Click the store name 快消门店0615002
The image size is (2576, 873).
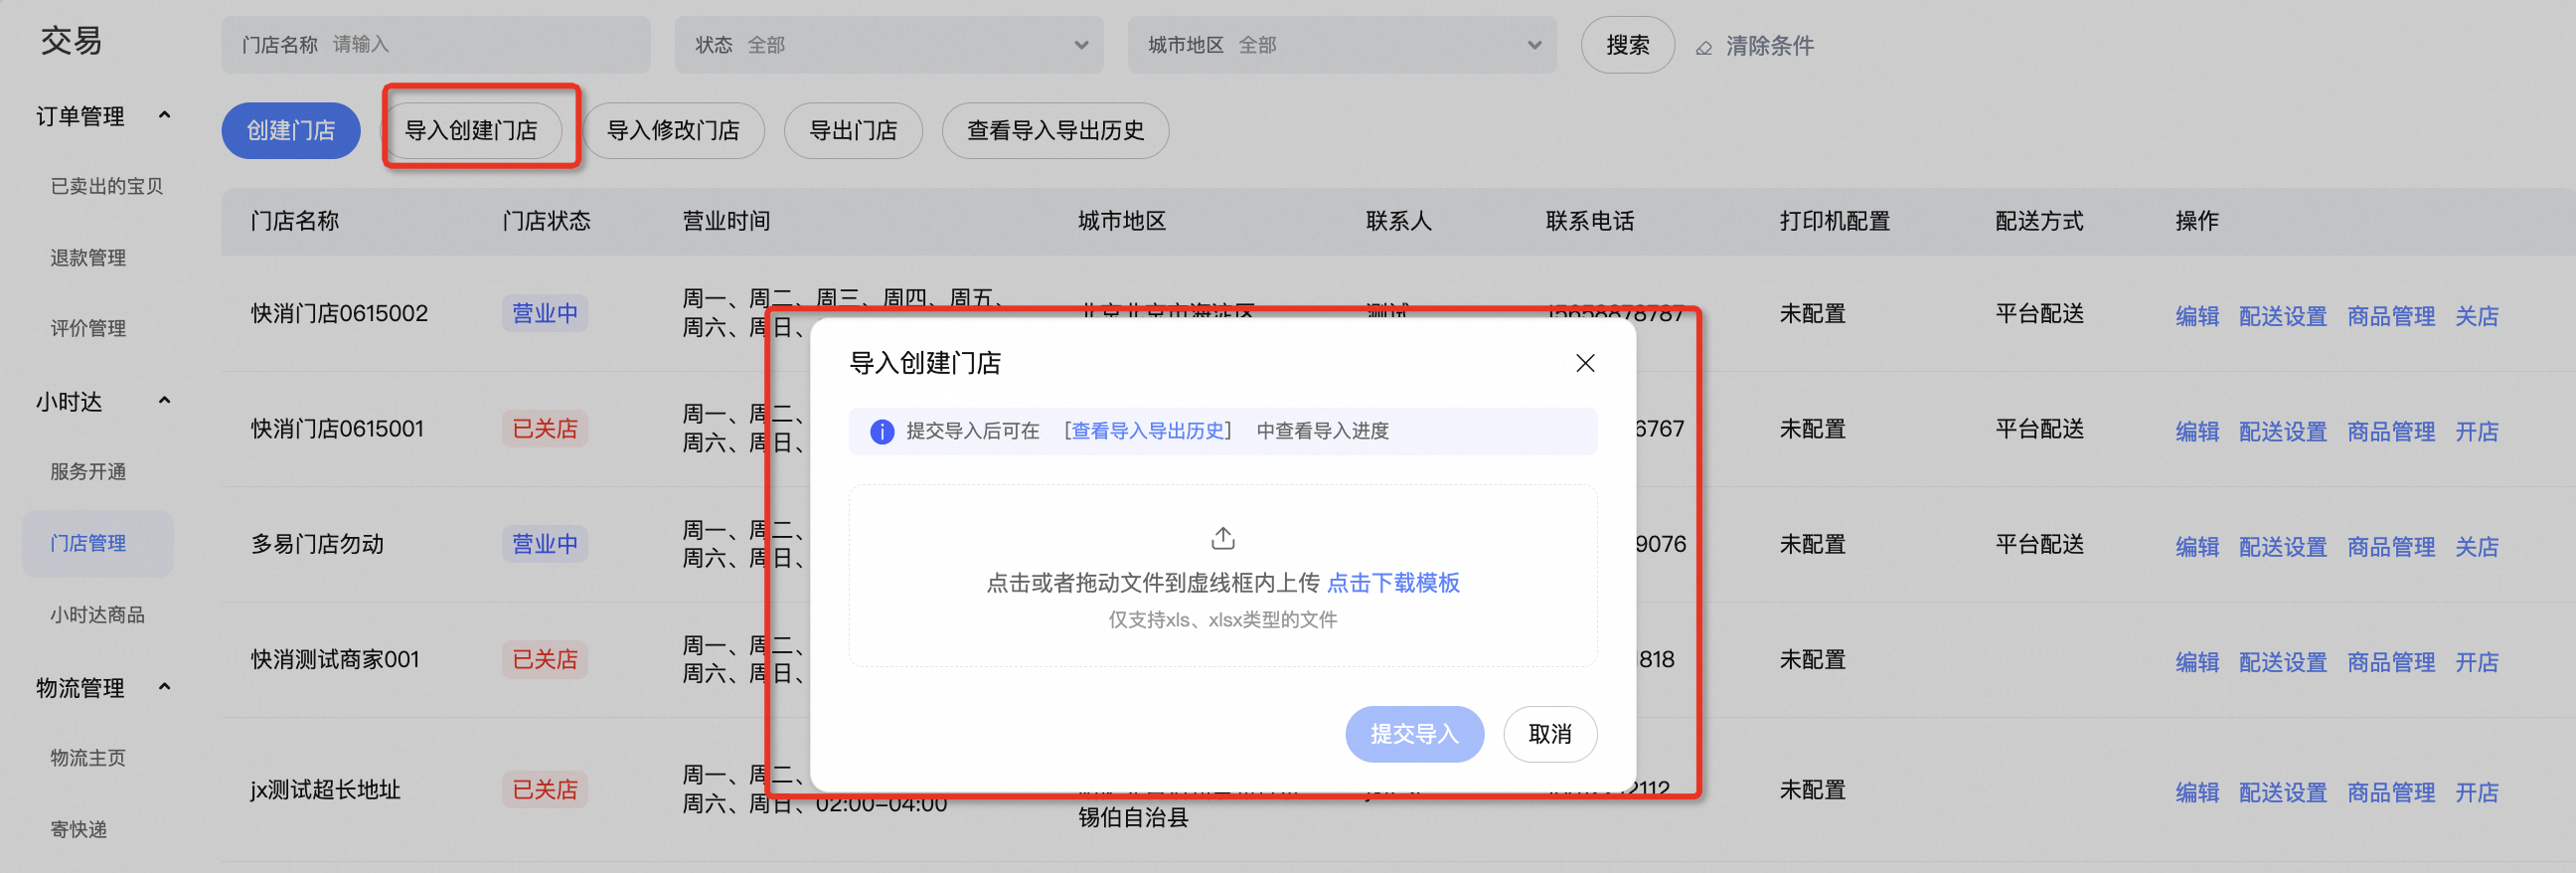(x=339, y=313)
